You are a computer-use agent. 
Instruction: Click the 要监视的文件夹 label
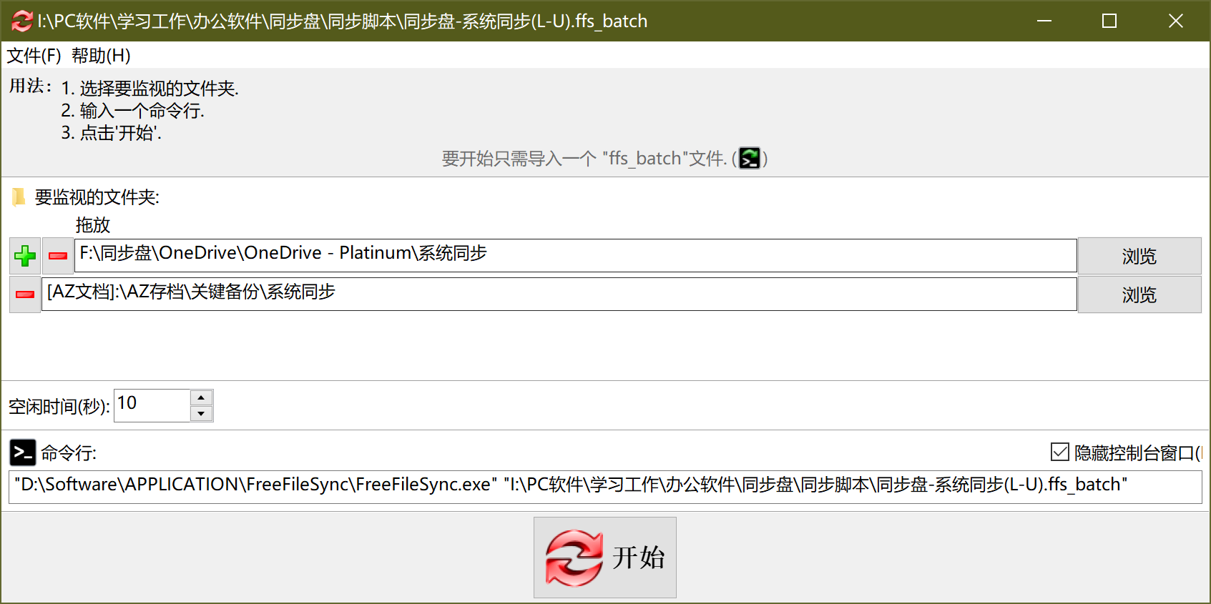[97, 197]
